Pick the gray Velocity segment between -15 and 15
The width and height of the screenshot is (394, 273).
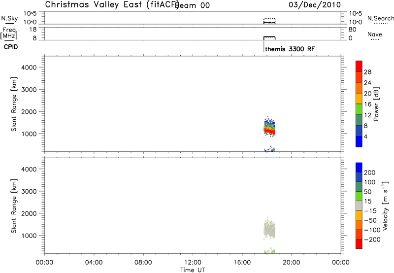coord(359,205)
